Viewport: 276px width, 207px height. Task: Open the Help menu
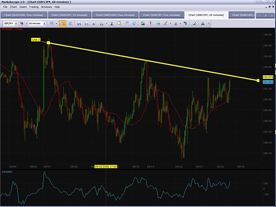pos(57,7)
